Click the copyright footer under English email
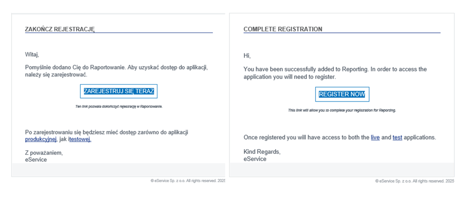468x198 pixels. coord(415,181)
